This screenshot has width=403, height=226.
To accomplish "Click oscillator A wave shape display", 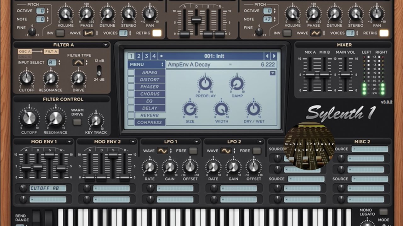I will 88,33.
